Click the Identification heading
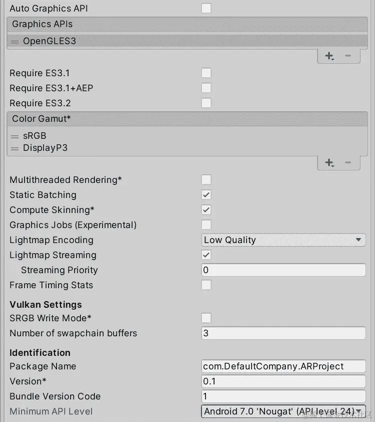Viewport: 375px width, 422px height. pyautogui.click(x=40, y=352)
